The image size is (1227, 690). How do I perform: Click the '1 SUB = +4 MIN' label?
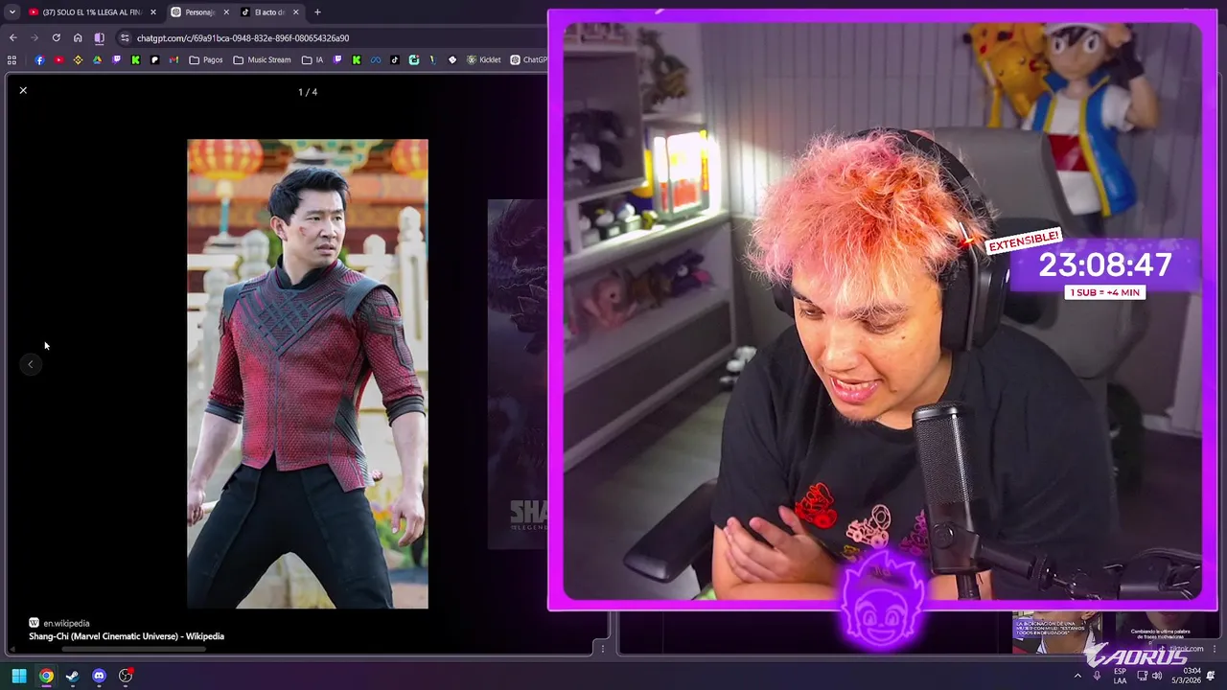tap(1105, 292)
